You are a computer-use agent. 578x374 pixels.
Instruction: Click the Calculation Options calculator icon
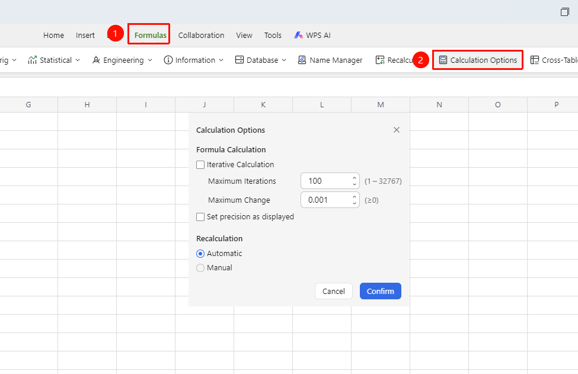pos(443,60)
